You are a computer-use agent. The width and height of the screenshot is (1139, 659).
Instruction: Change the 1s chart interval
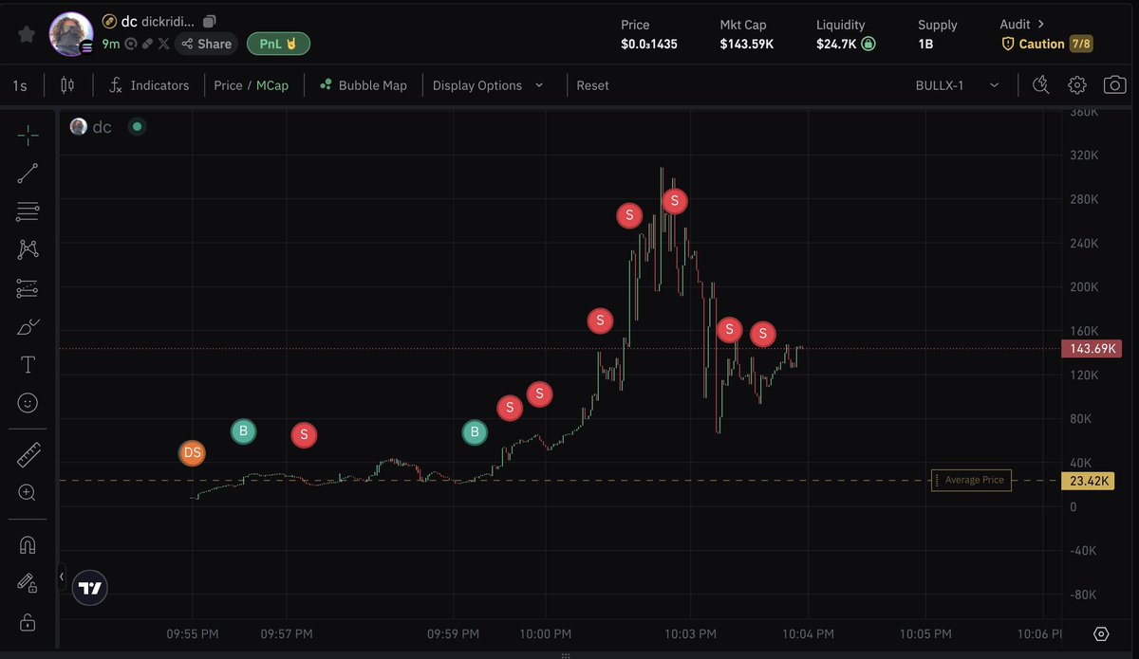coord(20,85)
